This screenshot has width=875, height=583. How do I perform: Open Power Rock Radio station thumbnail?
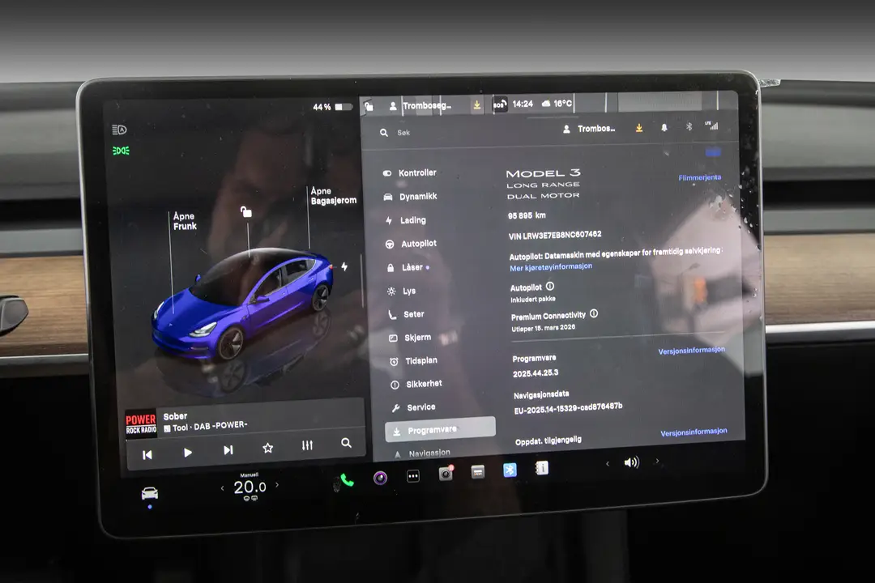click(141, 424)
